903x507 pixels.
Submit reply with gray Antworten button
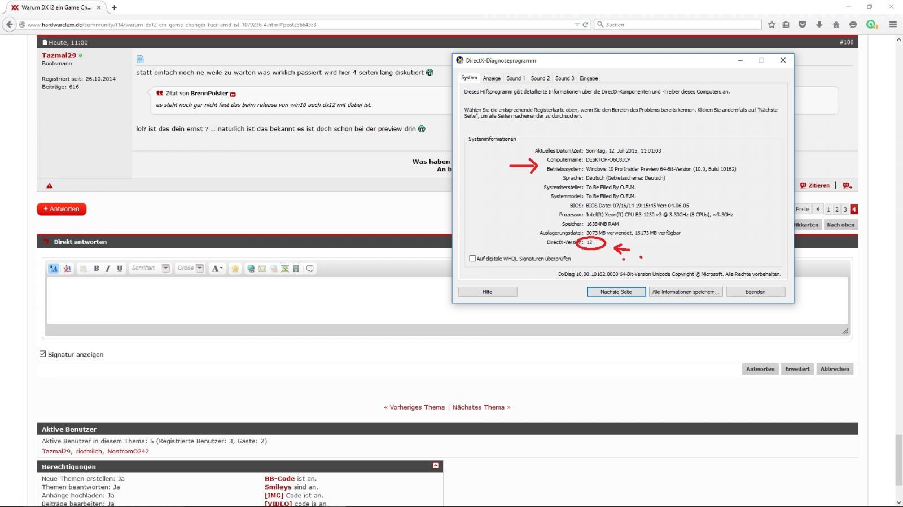click(760, 369)
